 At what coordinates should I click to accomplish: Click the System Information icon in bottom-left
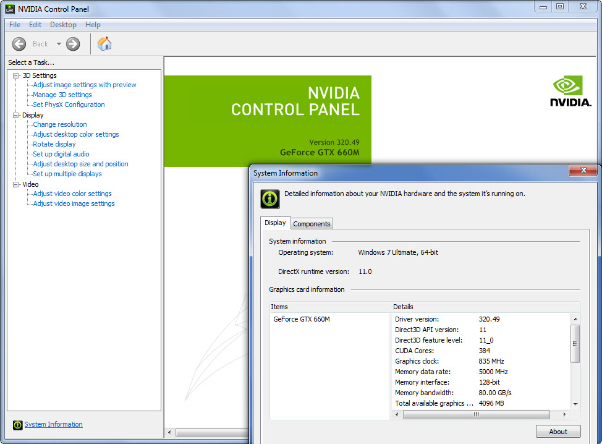(18, 425)
